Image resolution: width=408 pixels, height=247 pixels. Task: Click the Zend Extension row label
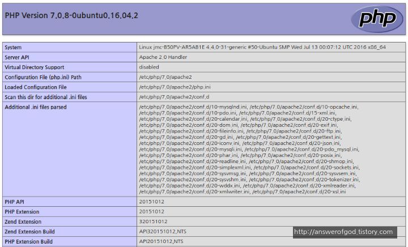[x=23, y=222]
